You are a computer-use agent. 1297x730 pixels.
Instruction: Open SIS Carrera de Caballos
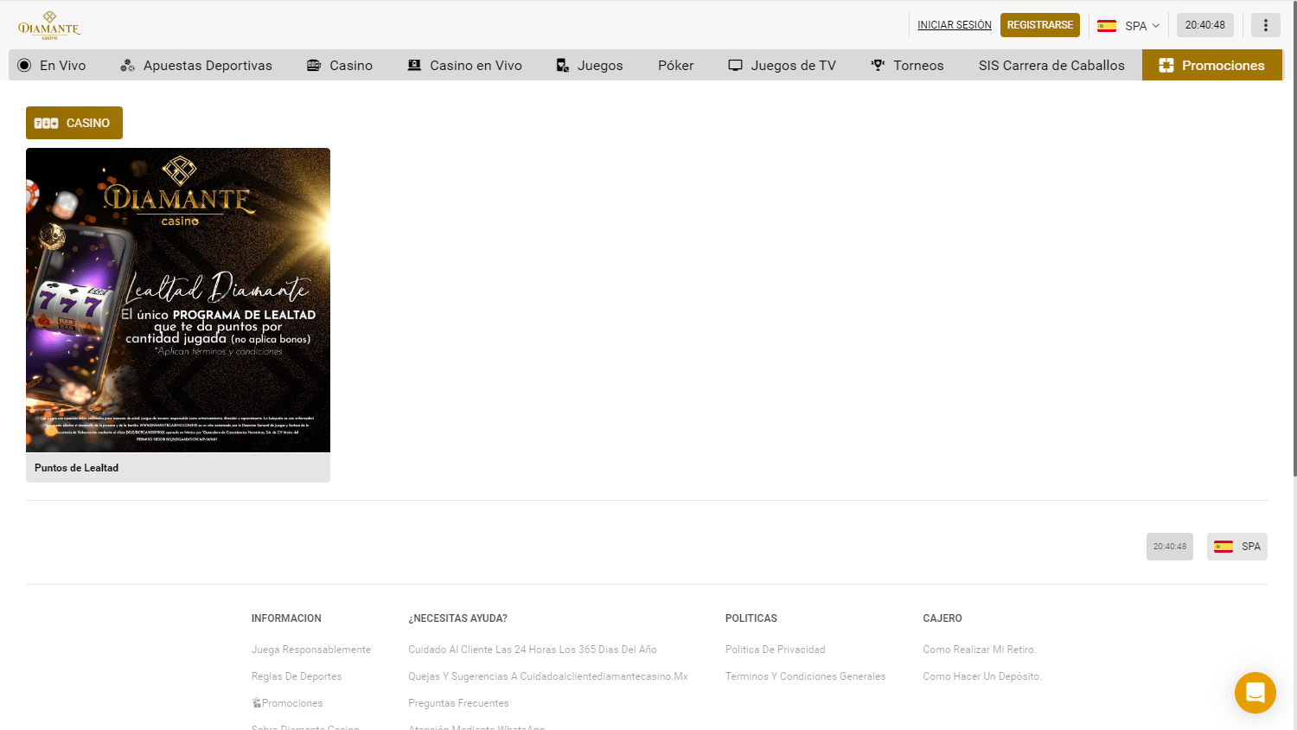point(1051,65)
